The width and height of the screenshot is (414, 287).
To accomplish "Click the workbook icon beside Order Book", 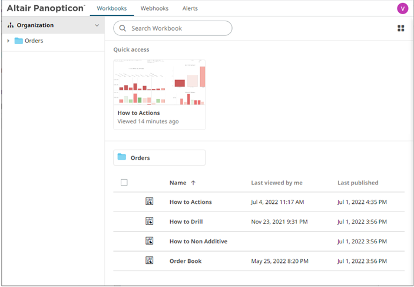I will [150, 260].
